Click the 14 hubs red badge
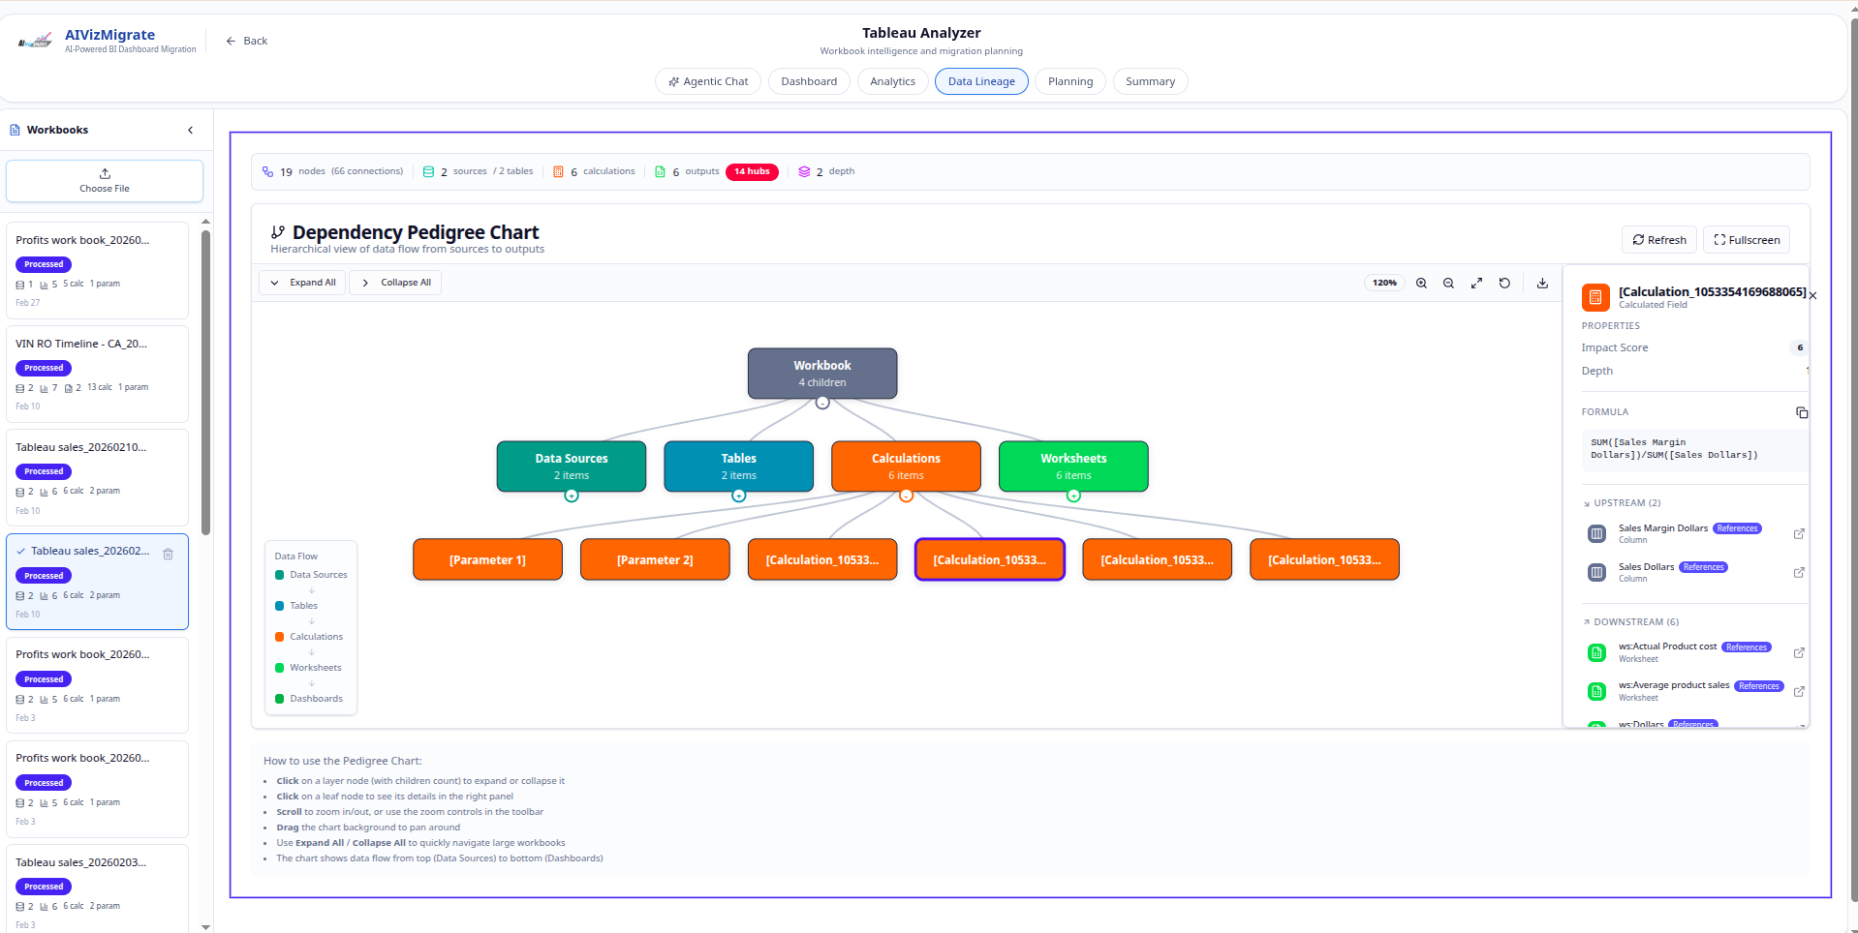This screenshot has width=1858, height=933. point(752,171)
